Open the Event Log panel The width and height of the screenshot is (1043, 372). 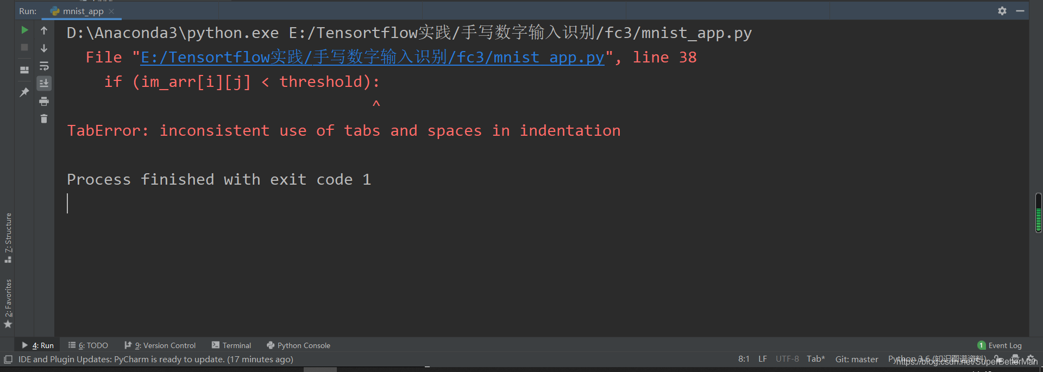(x=1005, y=345)
